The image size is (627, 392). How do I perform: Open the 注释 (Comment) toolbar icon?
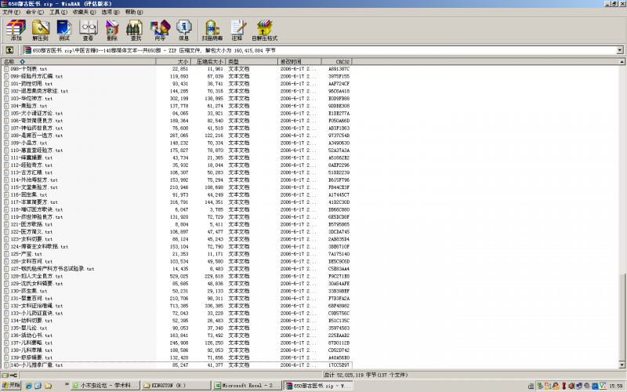coord(237,31)
